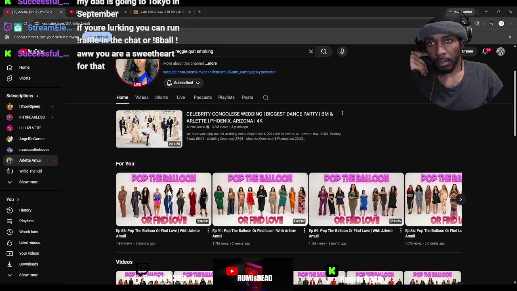Open the Subscribed notification dropdown
The height and width of the screenshot is (291, 517).
point(183,83)
